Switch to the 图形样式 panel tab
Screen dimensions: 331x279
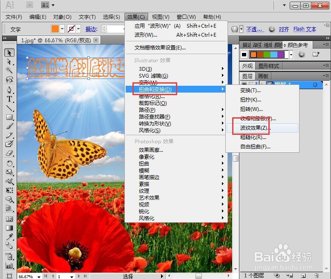pos(269,66)
